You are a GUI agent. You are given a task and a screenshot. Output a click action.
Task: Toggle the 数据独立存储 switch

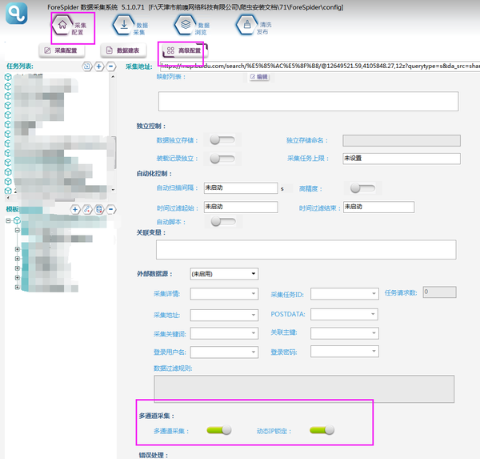point(222,140)
